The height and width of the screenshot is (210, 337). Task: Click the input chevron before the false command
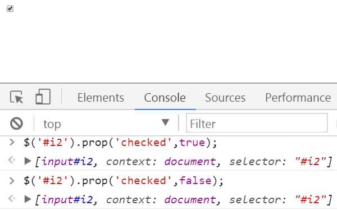pos(12,181)
